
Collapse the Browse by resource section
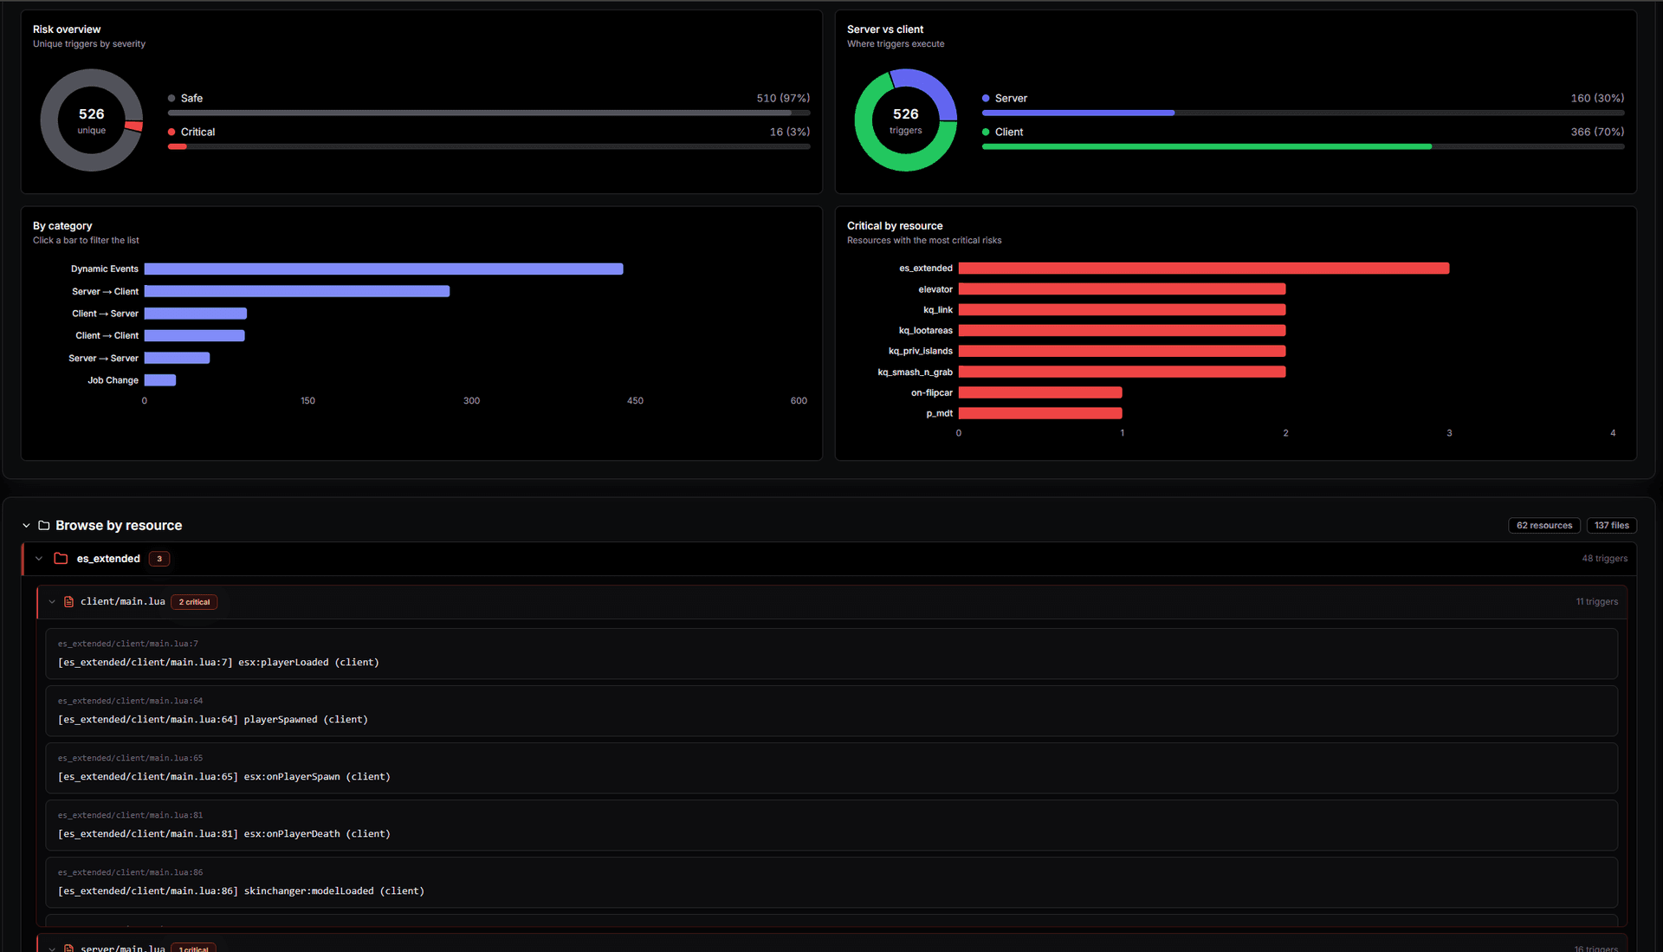(26, 526)
